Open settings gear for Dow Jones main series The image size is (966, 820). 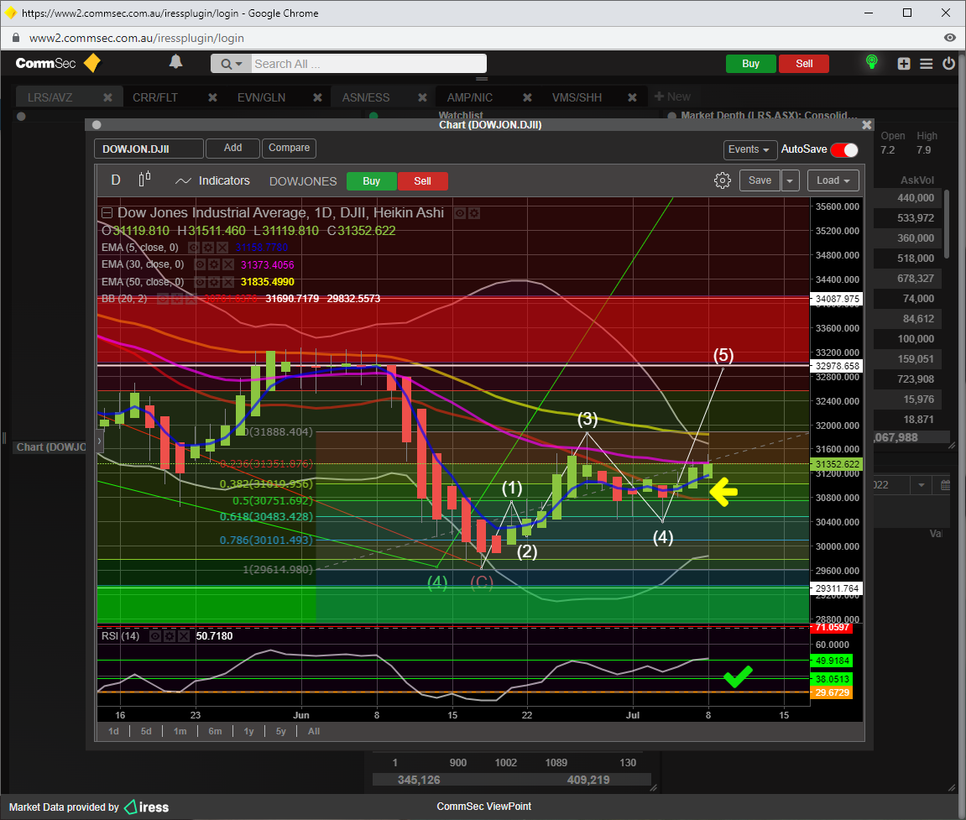[x=473, y=213]
